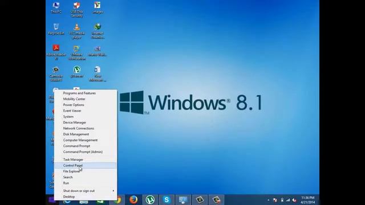Image resolution: width=365 pixels, height=205 pixels.
Task: Choose Mobility Center in the menu
Action: pyautogui.click(x=86, y=99)
